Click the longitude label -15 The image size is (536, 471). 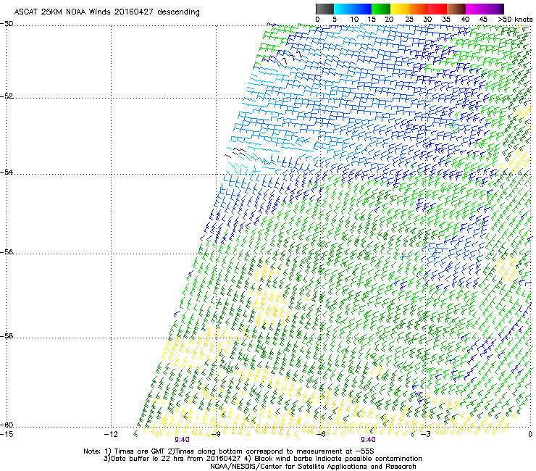coord(7,434)
